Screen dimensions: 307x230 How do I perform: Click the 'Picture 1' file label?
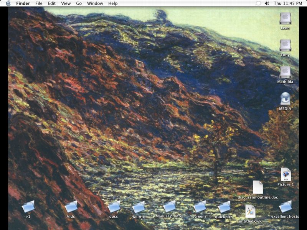click(x=286, y=184)
